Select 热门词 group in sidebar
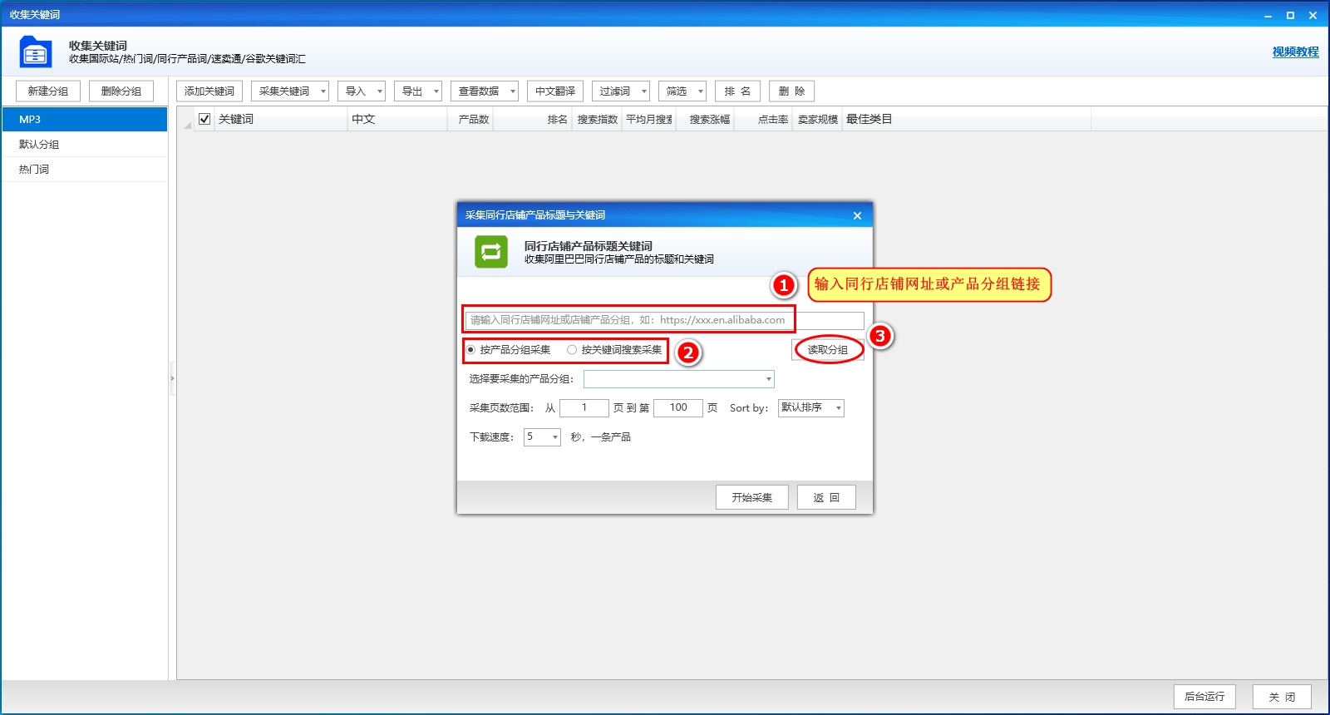Viewport: 1330px width, 715px height. (x=85, y=169)
